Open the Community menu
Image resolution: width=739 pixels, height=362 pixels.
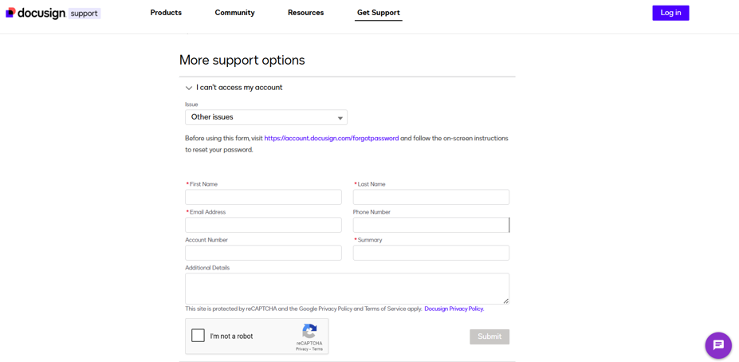point(234,13)
